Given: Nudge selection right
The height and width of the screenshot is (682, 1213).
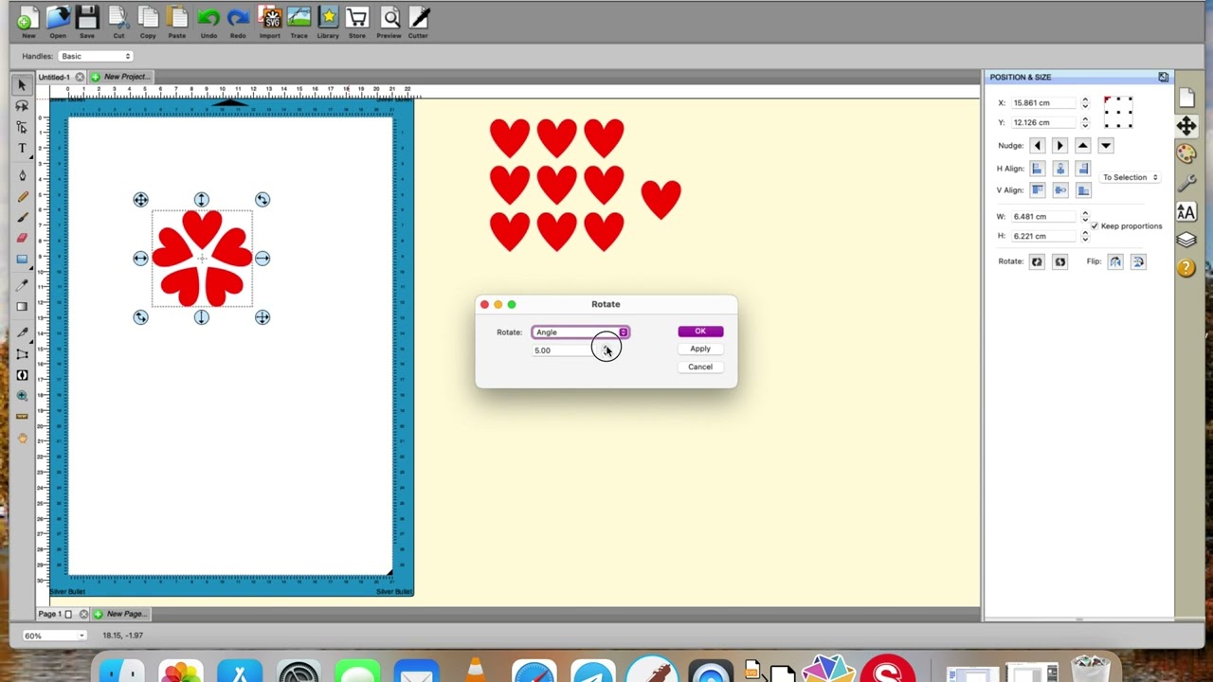Looking at the screenshot, I should click(1060, 146).
